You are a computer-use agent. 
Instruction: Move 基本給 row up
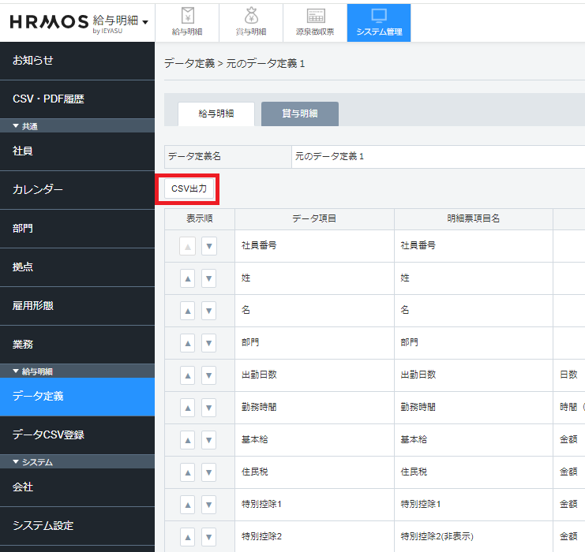tap(188, 441)
